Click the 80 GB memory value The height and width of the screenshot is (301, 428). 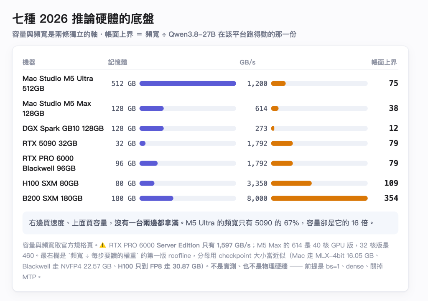(125, 183)
